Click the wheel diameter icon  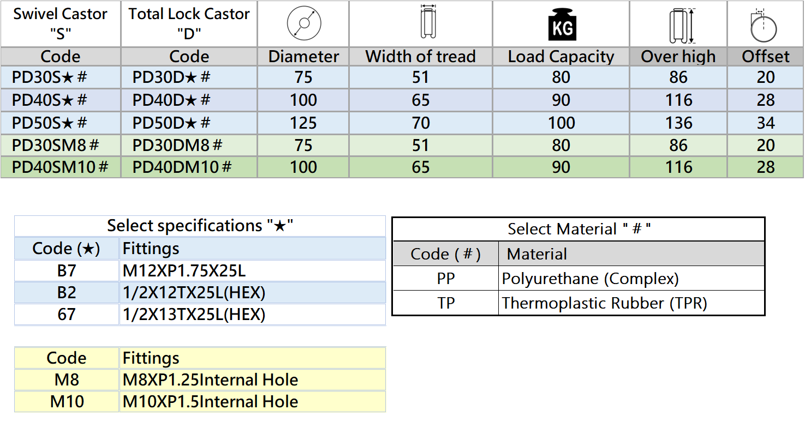tap(303, 25)
